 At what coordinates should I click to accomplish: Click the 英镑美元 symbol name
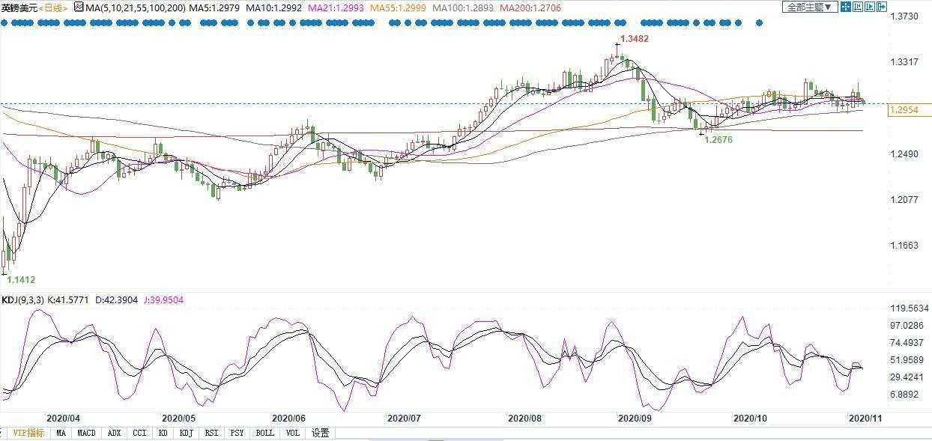pyautogui.click(x=19, y=7)
